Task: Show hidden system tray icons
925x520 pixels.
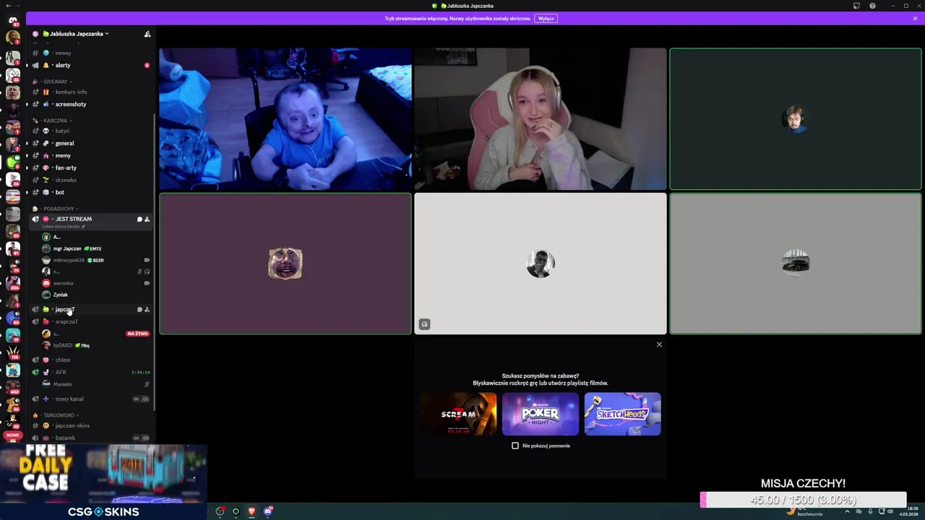Action: [x=847, y=511]
